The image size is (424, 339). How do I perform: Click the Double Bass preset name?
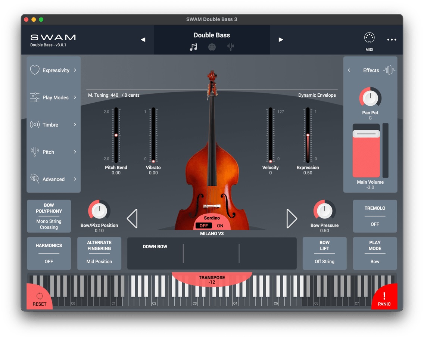pos(212,35)
